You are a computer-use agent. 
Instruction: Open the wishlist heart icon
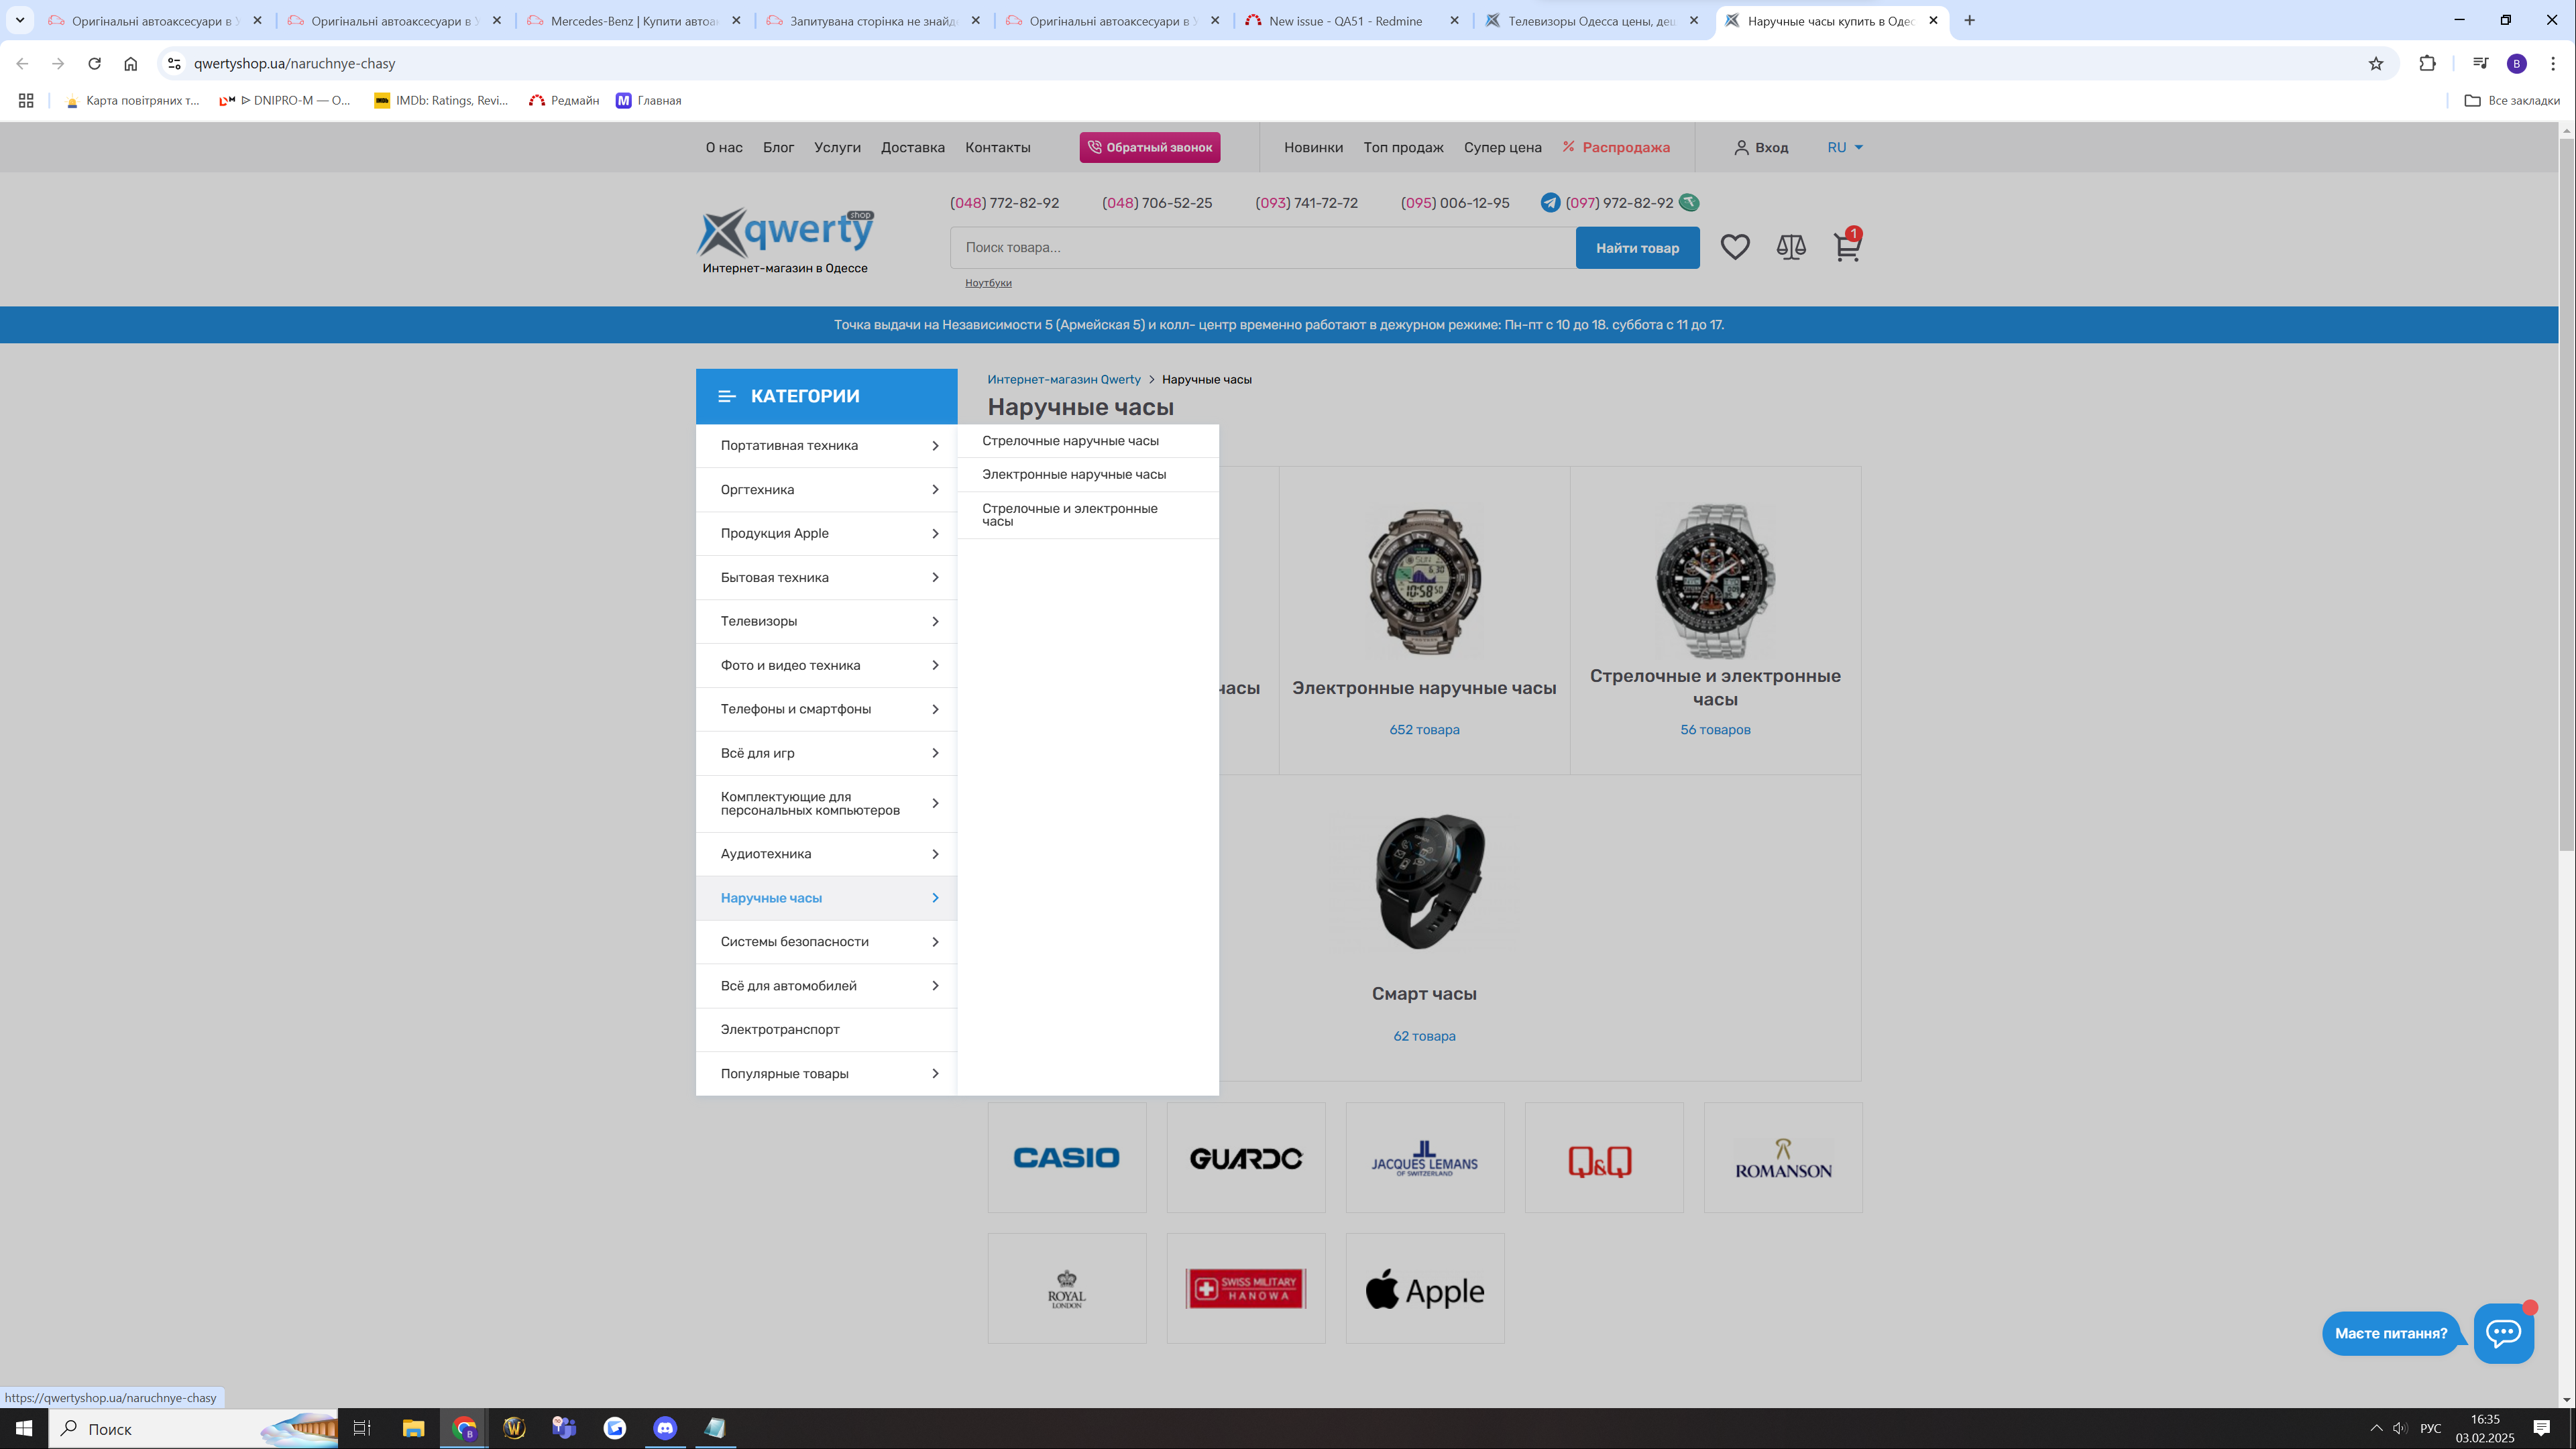tap(1735, 247)
